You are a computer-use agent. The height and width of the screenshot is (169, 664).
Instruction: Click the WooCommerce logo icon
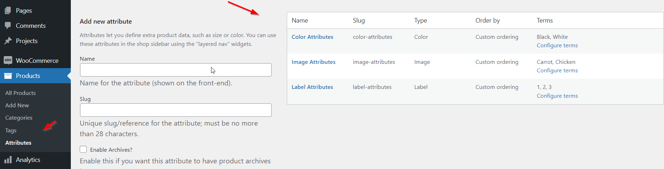tap(8, 60)
